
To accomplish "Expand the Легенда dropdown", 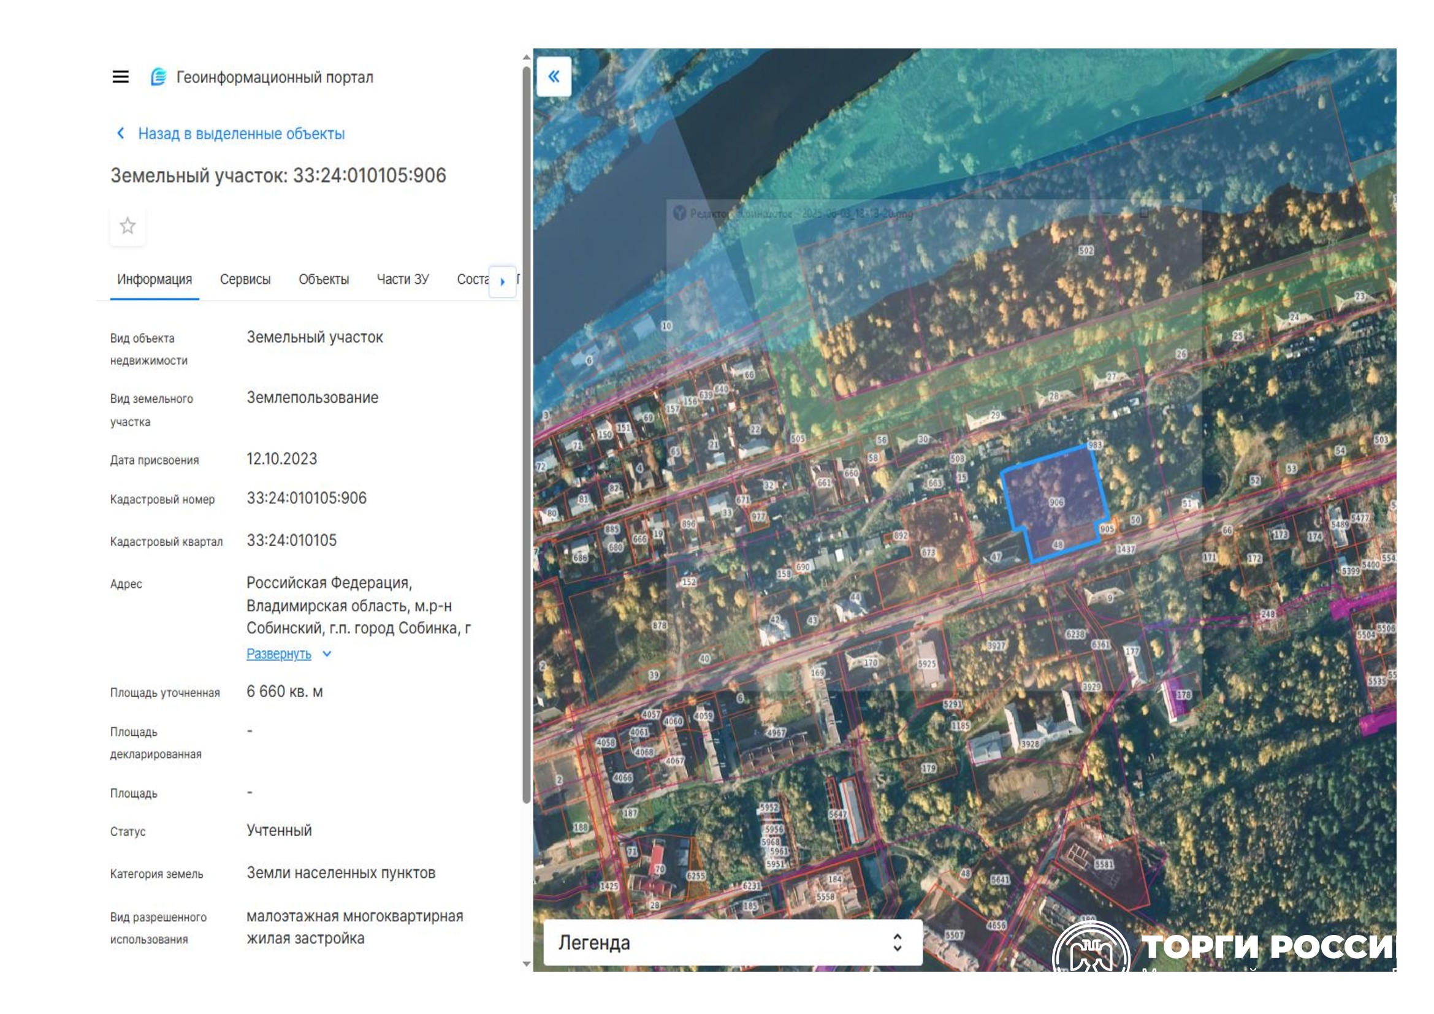I will click(x=732, y=942).
